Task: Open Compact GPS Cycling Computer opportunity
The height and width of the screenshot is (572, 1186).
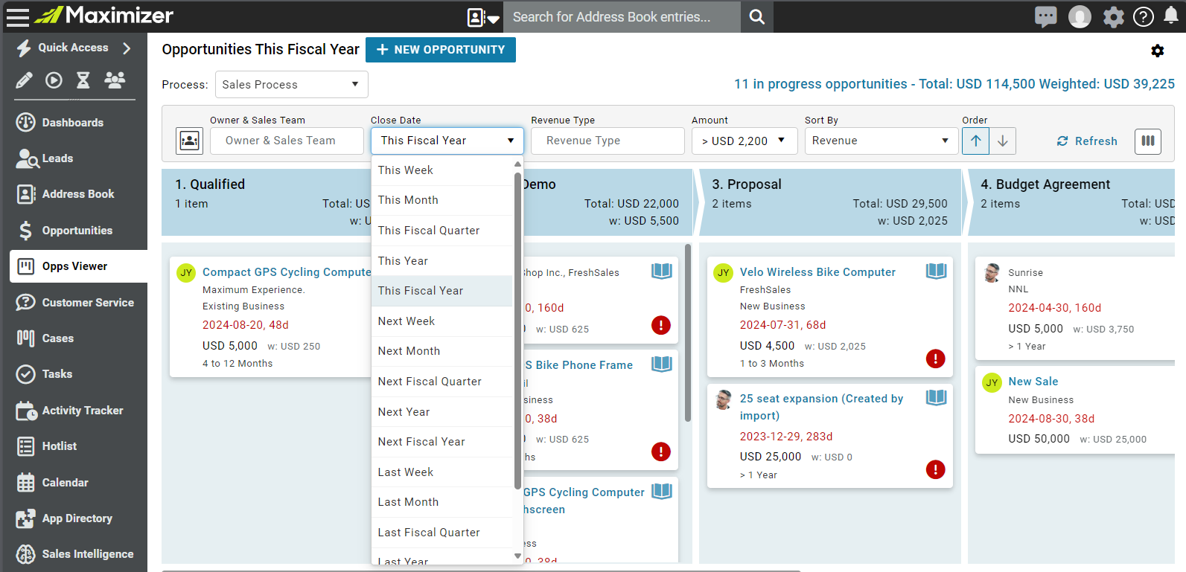Action: (287, 272)
